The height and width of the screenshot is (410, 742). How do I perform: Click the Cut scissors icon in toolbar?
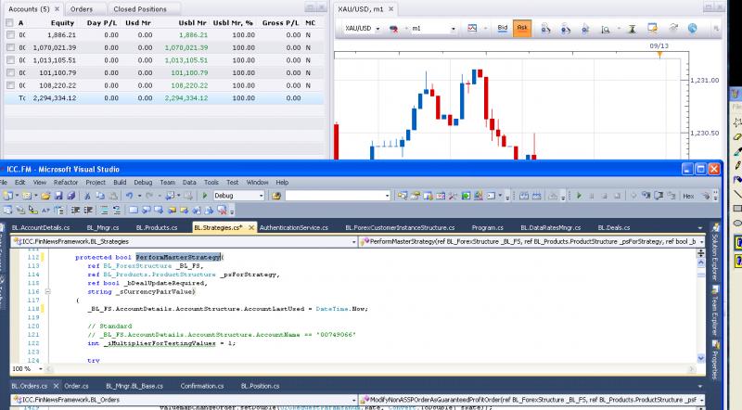87,196
